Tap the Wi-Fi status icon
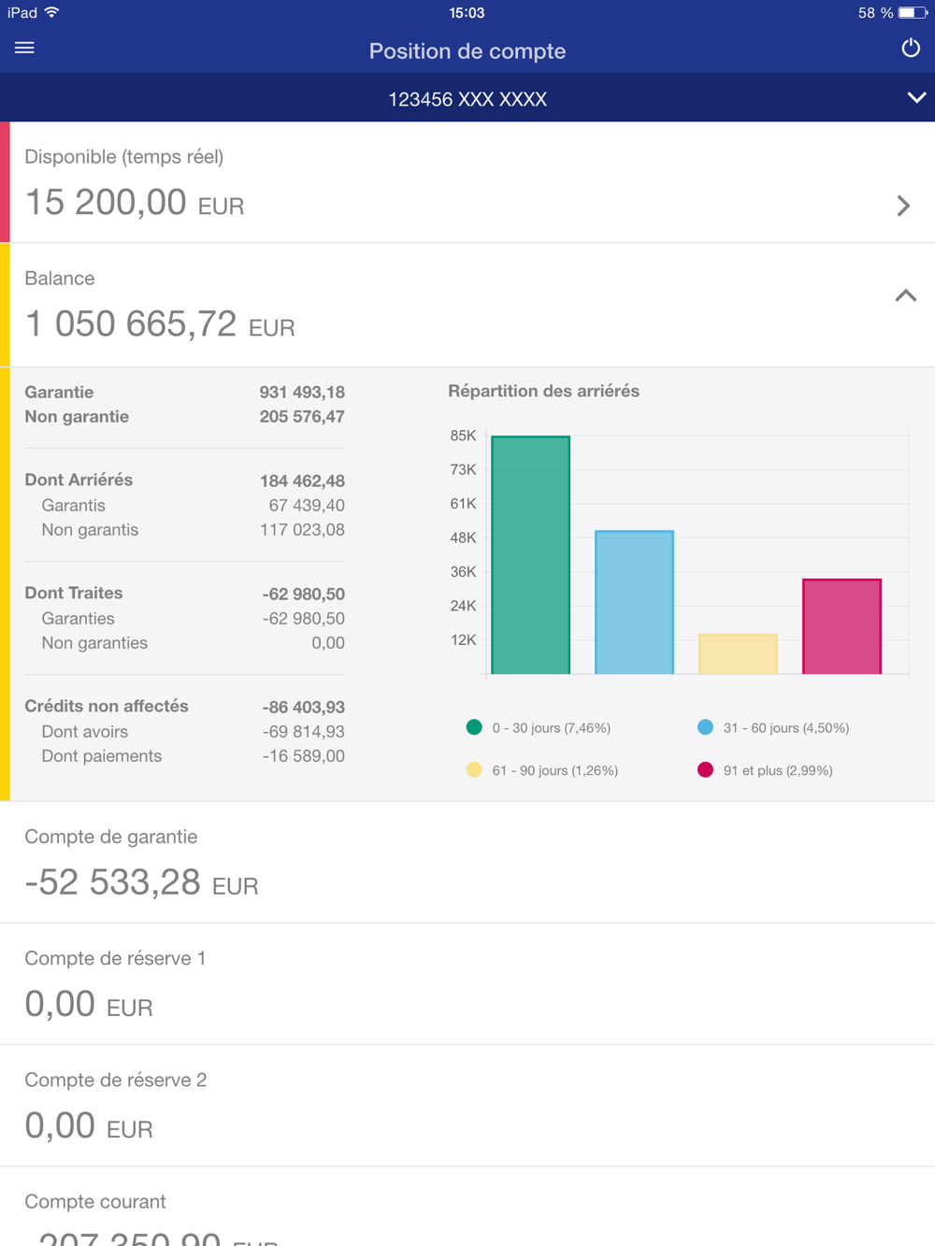Viewport: 935px width, 1246px height. point(52,12)
